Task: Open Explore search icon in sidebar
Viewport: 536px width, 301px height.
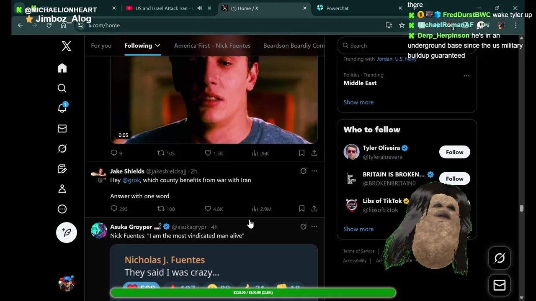Action: 62,88
